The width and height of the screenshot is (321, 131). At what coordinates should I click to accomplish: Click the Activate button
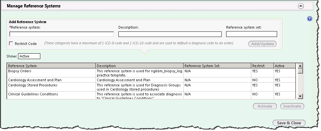[x=265, y=106]
